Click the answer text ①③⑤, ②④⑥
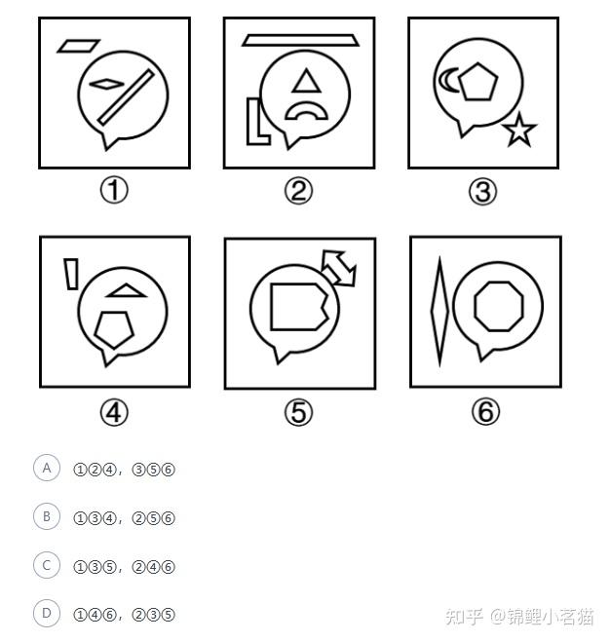Screen dimensions: 610x642 click(x=124, y=567)
